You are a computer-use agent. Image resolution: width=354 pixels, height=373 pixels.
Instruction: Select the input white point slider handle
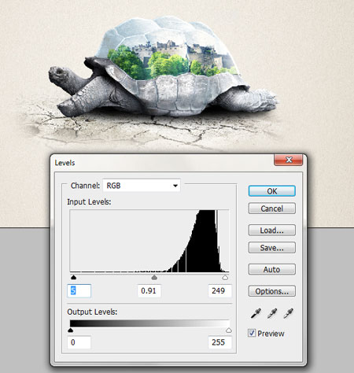point(225,277)
